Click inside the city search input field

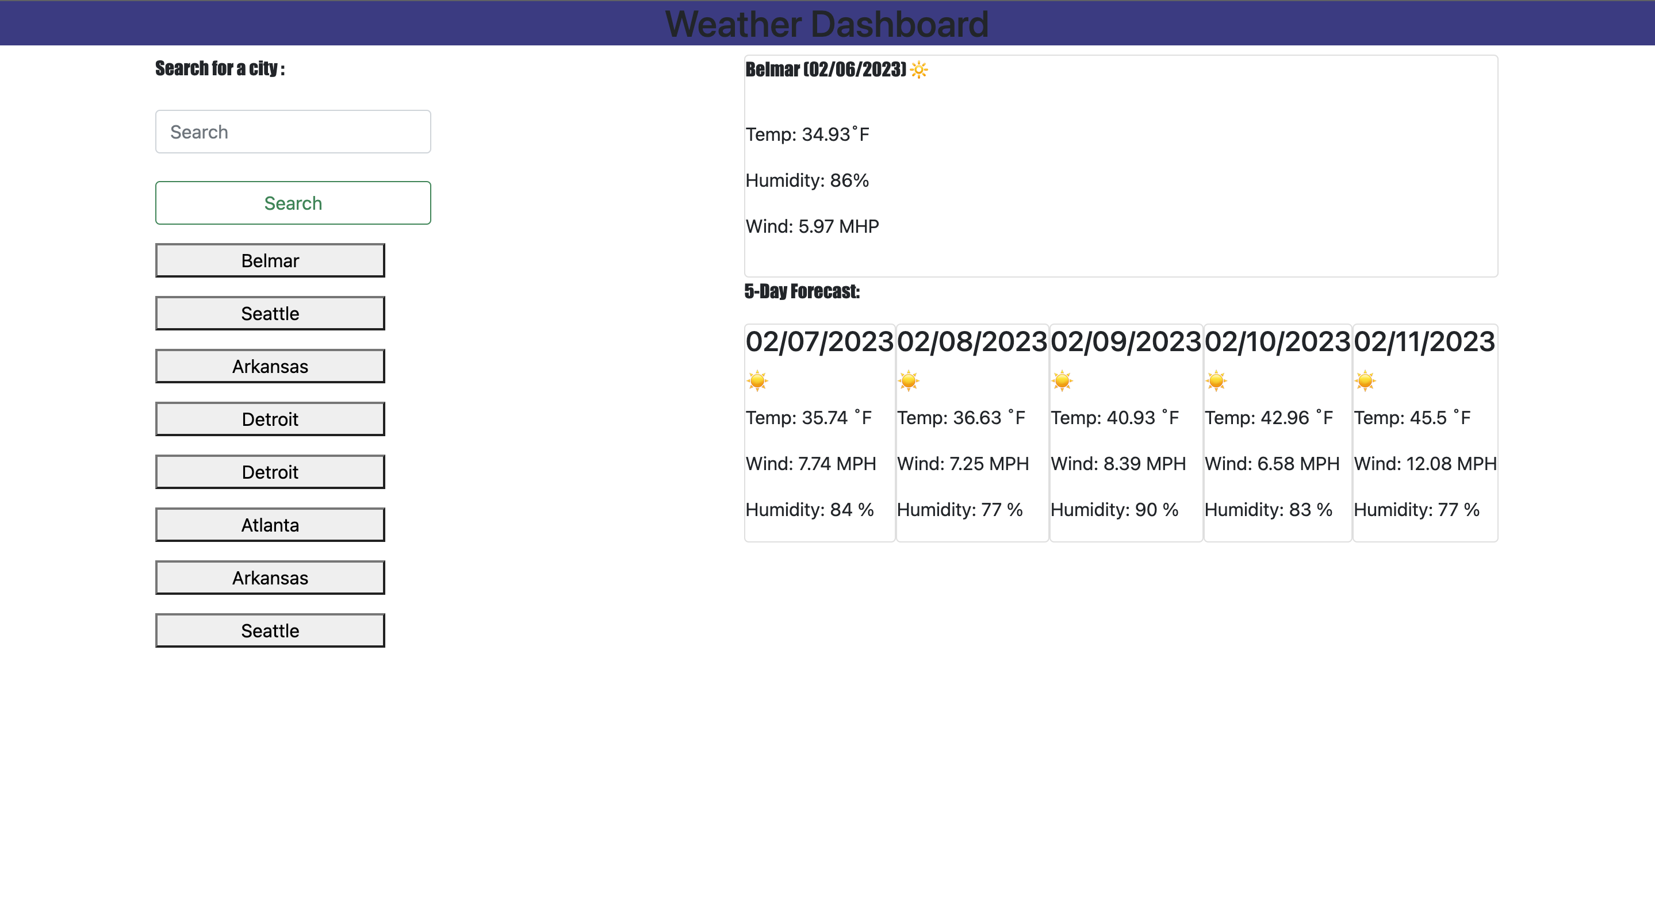[x=292, y=132]
